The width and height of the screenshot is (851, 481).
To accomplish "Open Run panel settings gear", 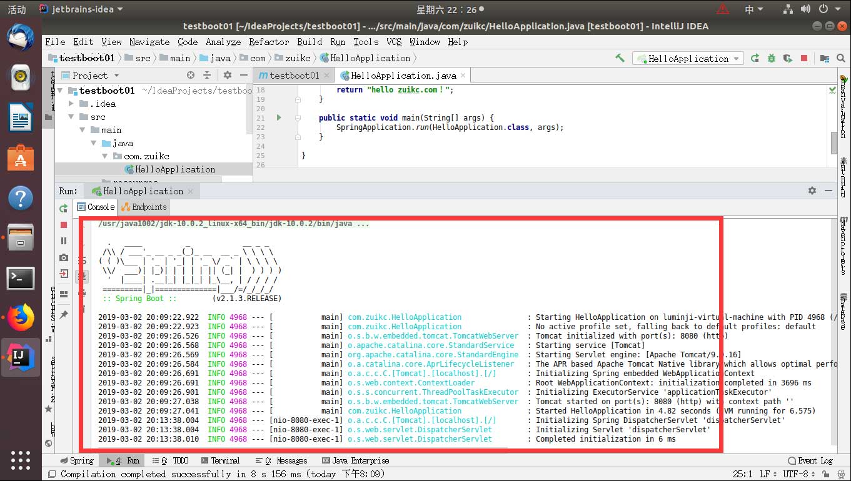I will tap(812, 191).
